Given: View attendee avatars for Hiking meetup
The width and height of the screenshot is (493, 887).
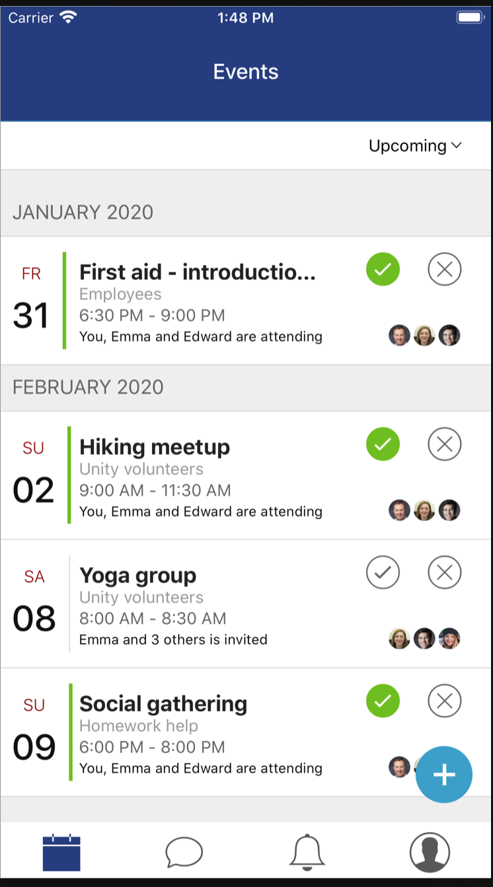Looking at the screenshot, I should [424, 510].
